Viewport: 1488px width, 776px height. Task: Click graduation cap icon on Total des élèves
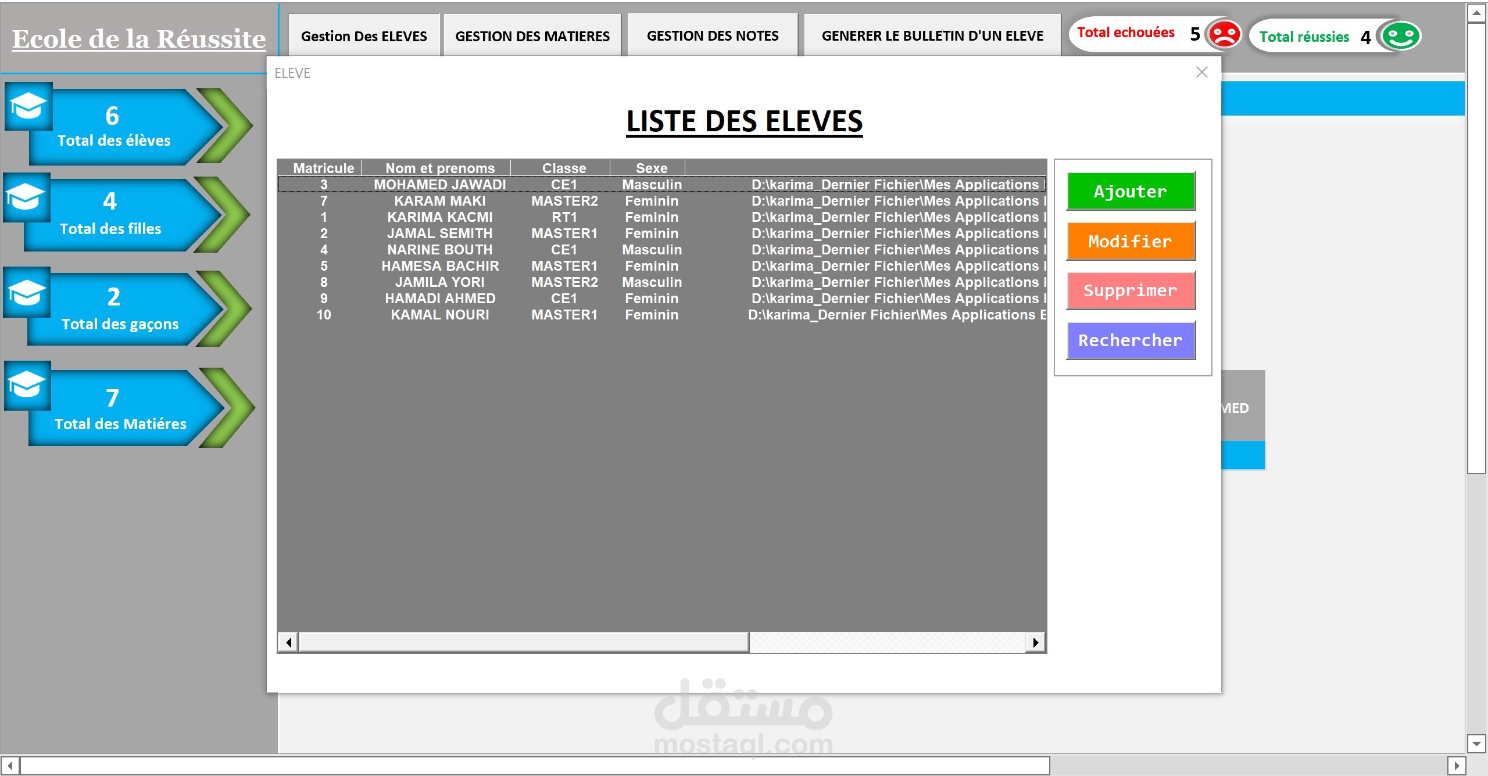(x=28, y=106)
